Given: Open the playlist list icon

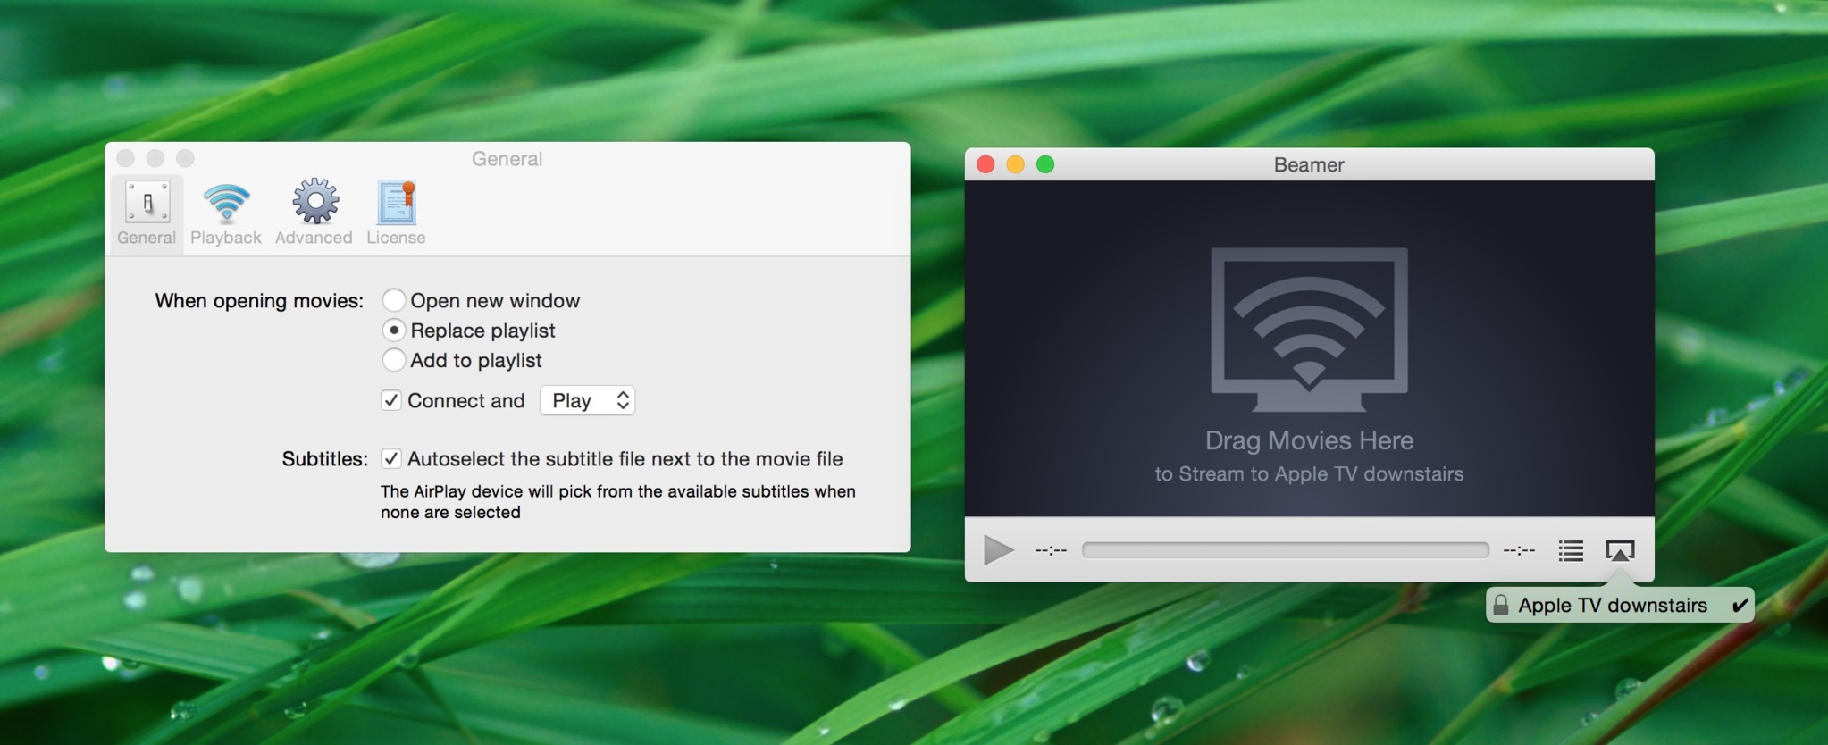Looking at the screenshot, I should (1571, 550).
